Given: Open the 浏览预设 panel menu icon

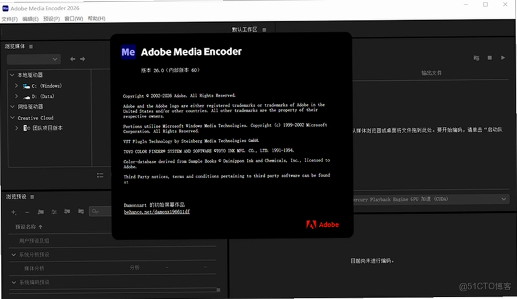Looking at the screenshot, I should click(32, 197).
